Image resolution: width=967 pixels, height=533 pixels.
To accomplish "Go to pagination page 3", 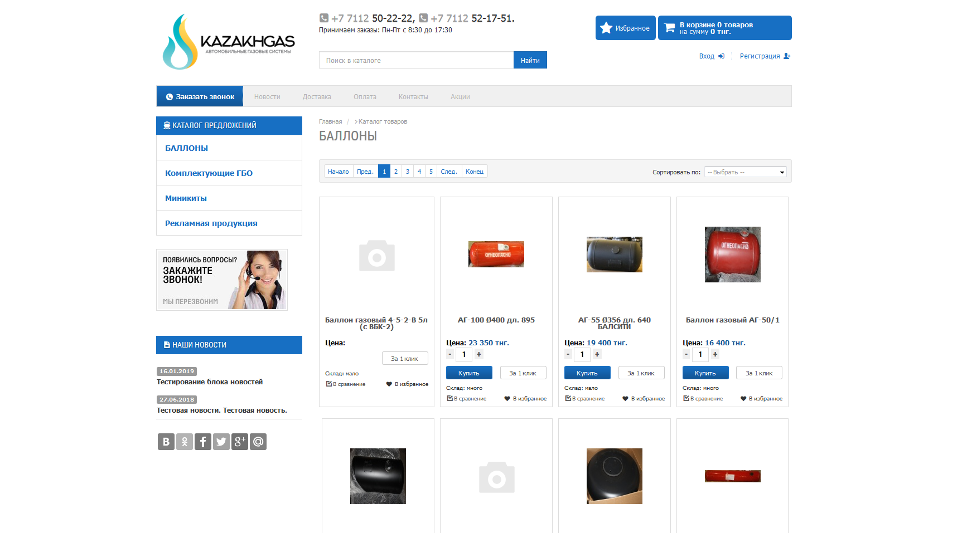I will 408,172.
